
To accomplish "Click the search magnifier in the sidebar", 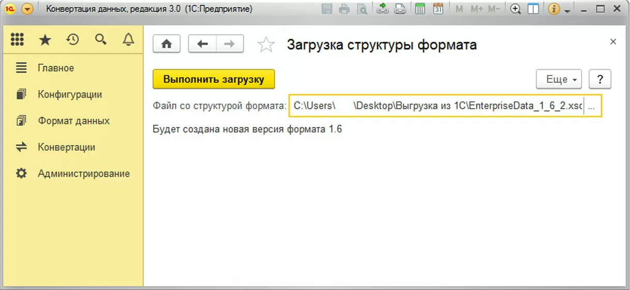I will [x=101, y=40].
